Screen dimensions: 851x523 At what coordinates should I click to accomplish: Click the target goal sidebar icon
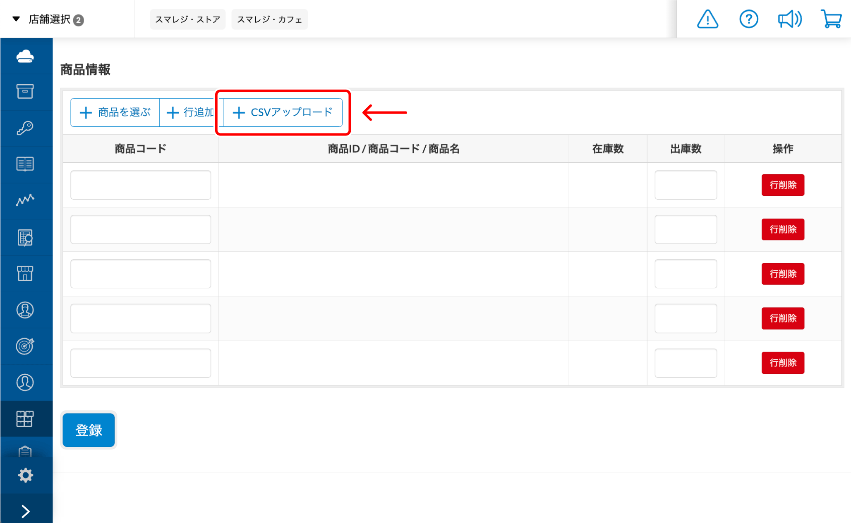coord(25,346)
